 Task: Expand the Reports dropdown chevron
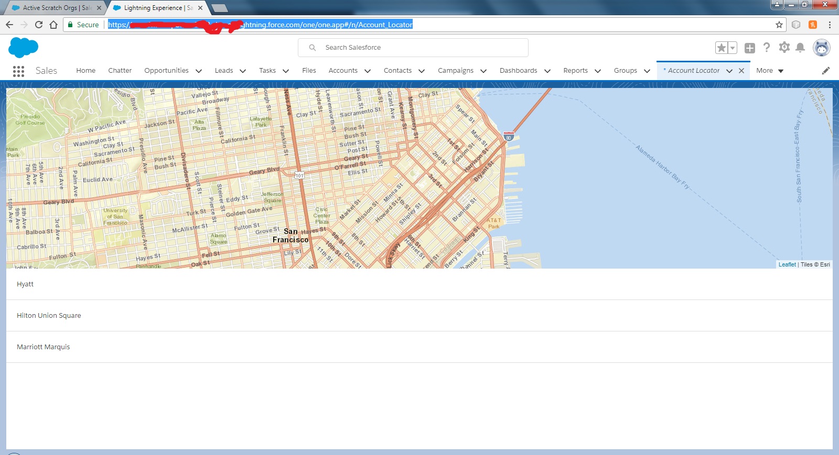[x=598, y=71]
